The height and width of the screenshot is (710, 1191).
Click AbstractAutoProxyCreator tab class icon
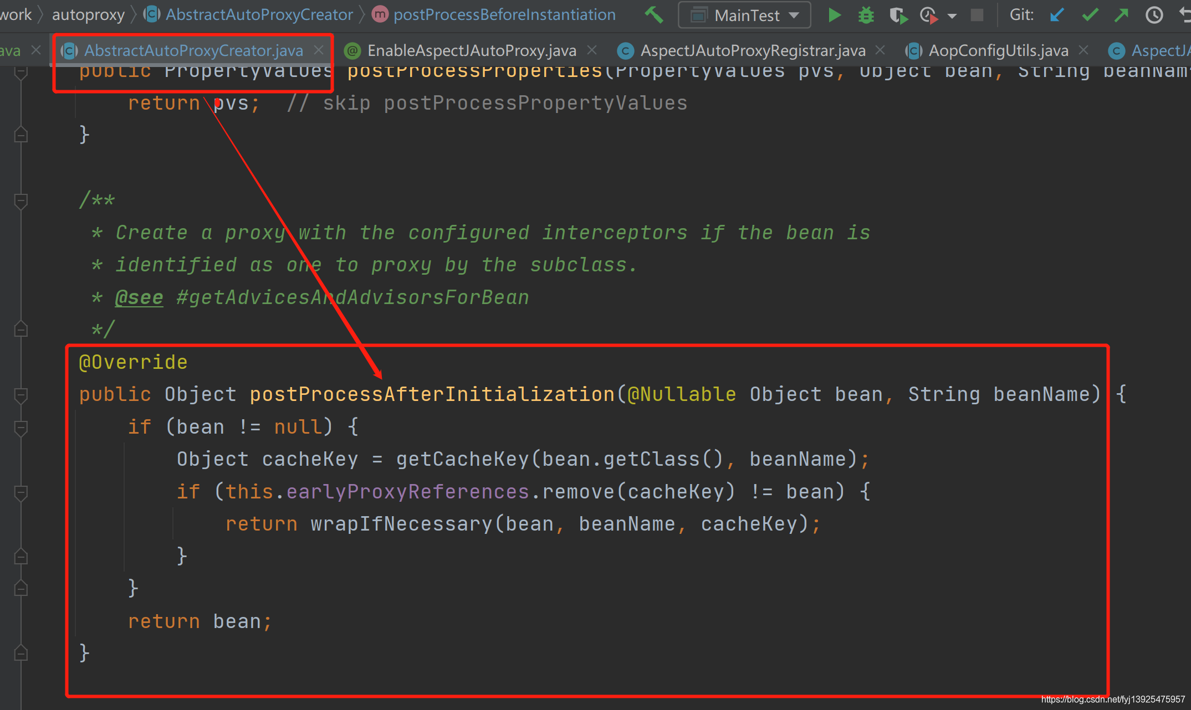click(69, 51)
